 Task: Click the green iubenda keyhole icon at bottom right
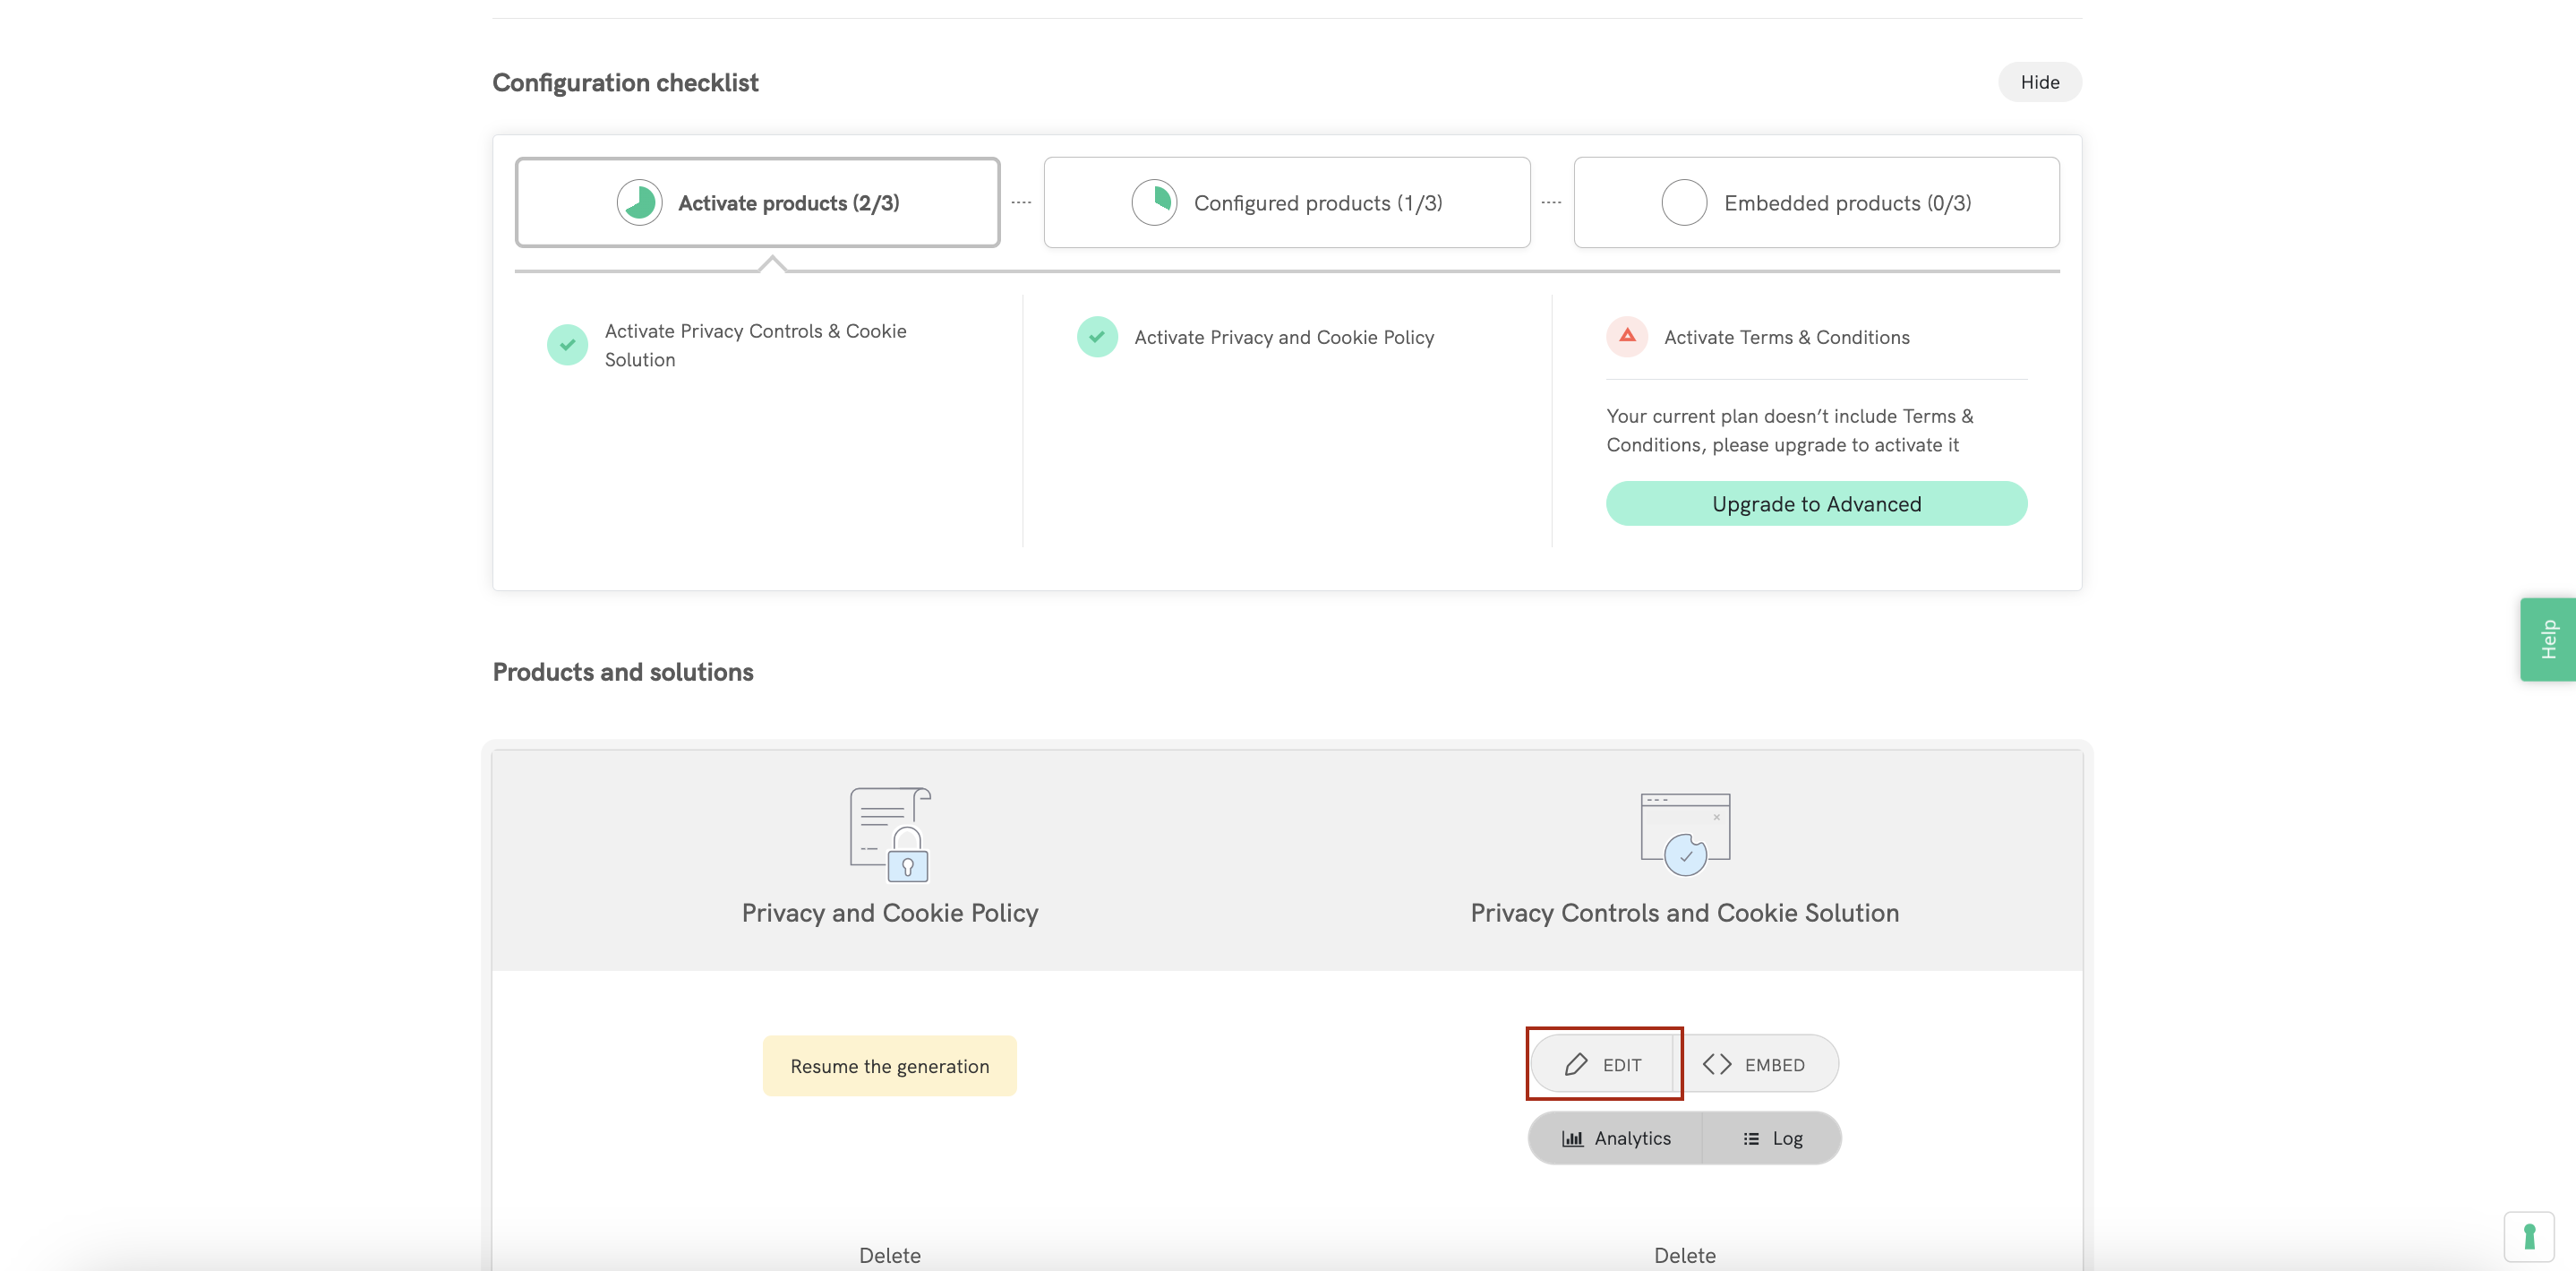(2529, 1236)
